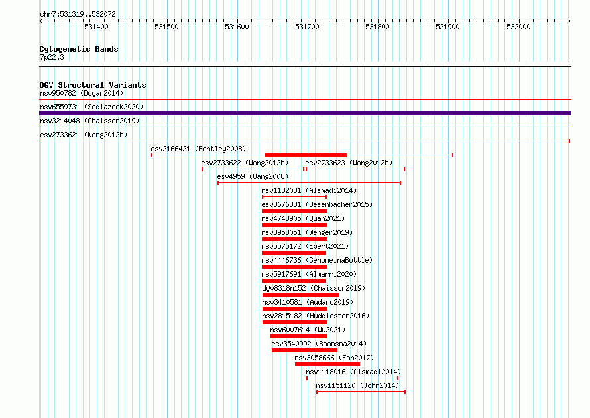590x418 pixels.
Task: Click the 531900 ruler tick label
Action: tap(447, 27)
